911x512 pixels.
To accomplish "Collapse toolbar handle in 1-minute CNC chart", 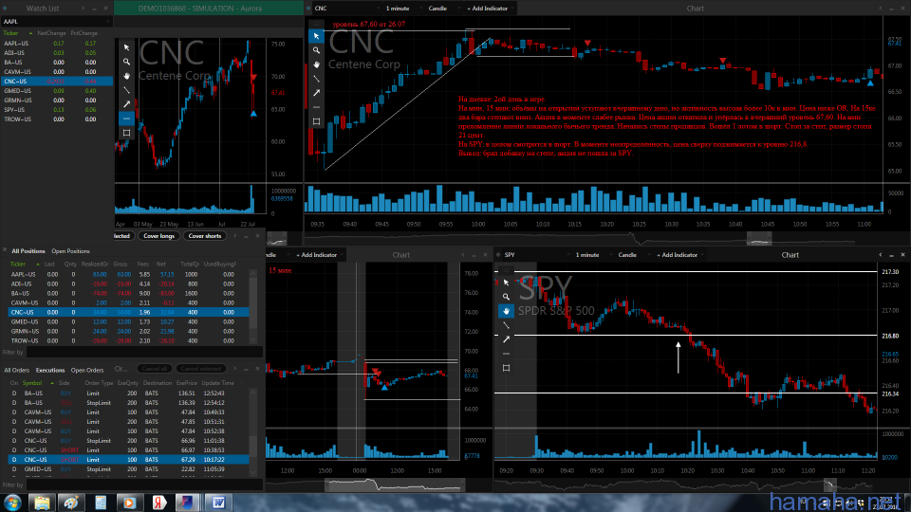I will [x=316, y=24].
